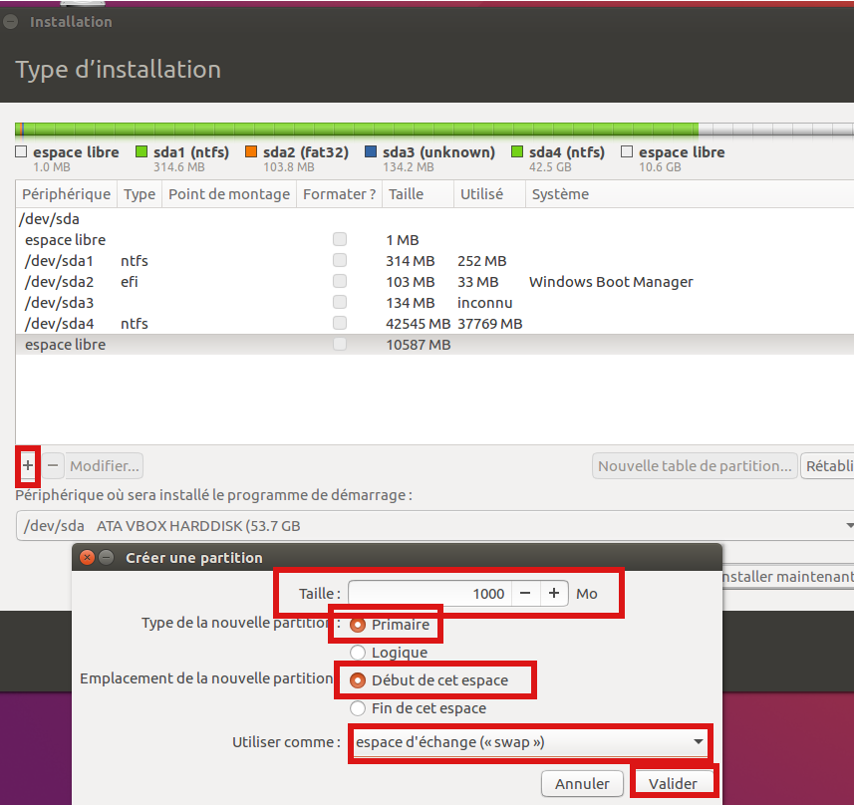Click the Taille input field
The height and width of the screenshot is (805, 855).
coord(429,594)
